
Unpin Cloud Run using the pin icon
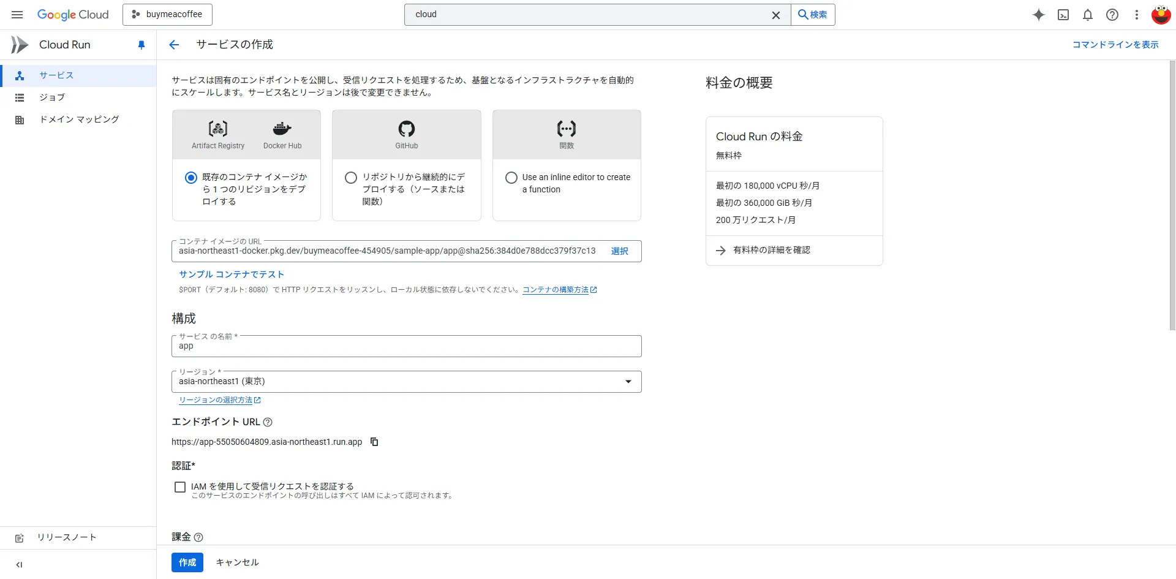click(x=141, y=45)
